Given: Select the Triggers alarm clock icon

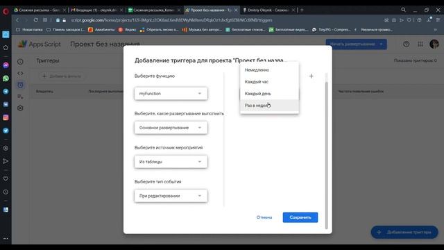Looking at the screenshot, I should click(20, 85).
